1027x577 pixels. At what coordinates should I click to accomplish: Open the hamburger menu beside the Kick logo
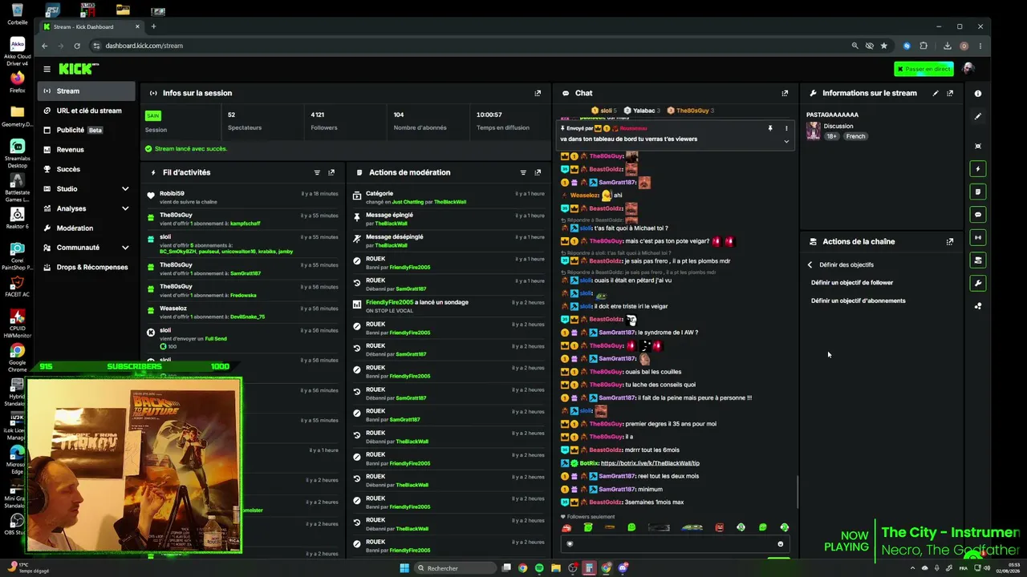click(47, 69)
